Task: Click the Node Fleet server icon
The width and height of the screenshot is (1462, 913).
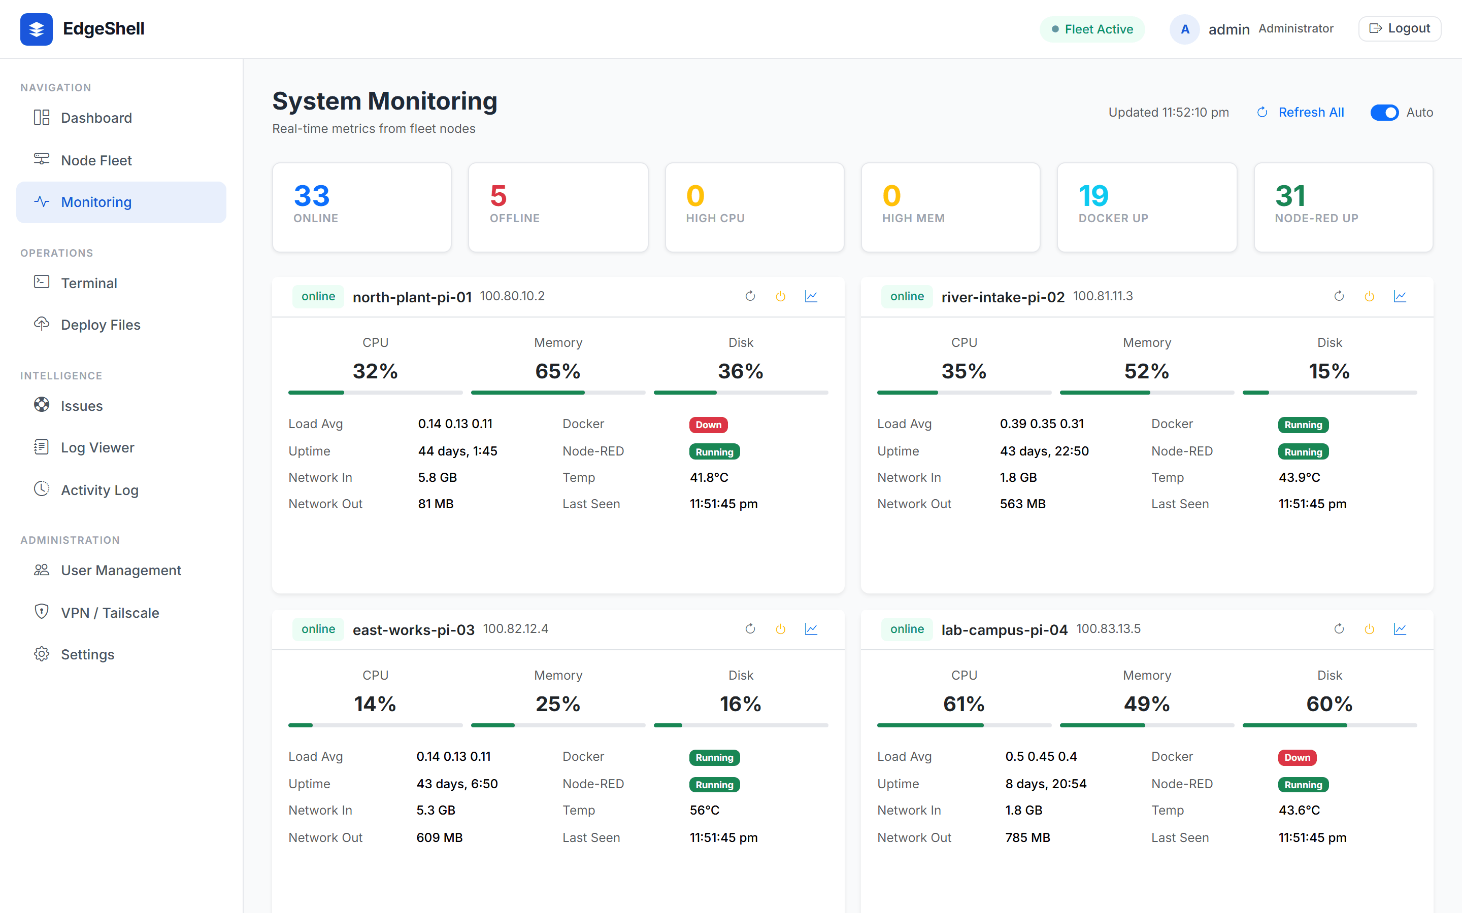Action: point(42,159)
